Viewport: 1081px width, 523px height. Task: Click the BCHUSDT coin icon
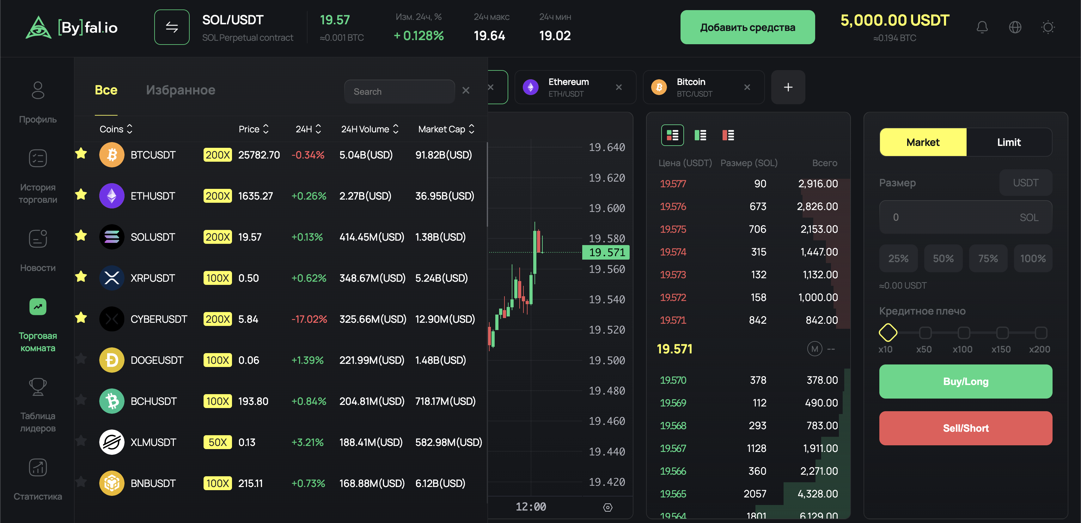tap(112, 401)
